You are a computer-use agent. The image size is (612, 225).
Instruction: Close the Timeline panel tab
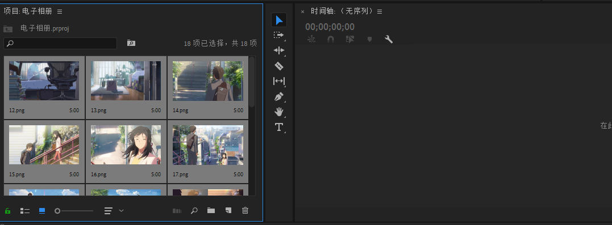point(302,12)
